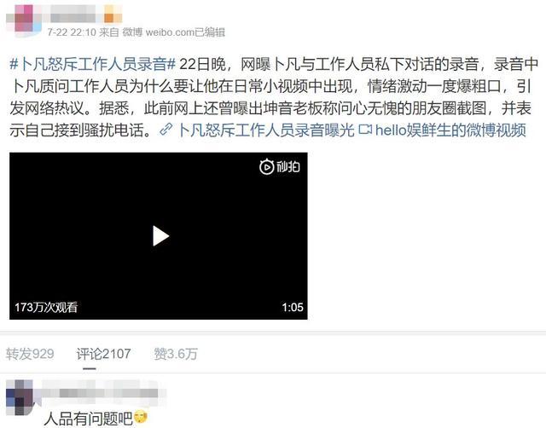Switch to the 转发929 tab
Screen dimensions: 546x428
(30, 354)
